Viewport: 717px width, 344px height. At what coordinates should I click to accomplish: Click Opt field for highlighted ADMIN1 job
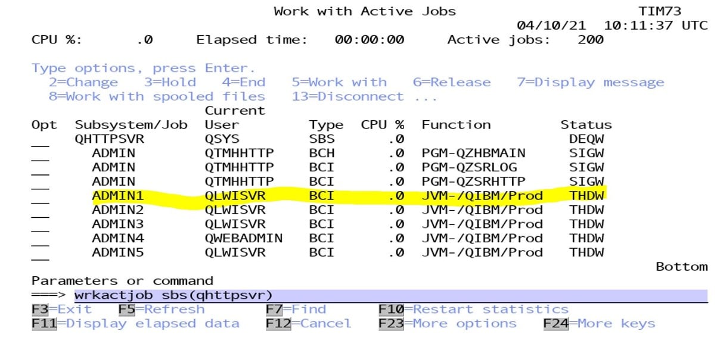pos(39,196)
